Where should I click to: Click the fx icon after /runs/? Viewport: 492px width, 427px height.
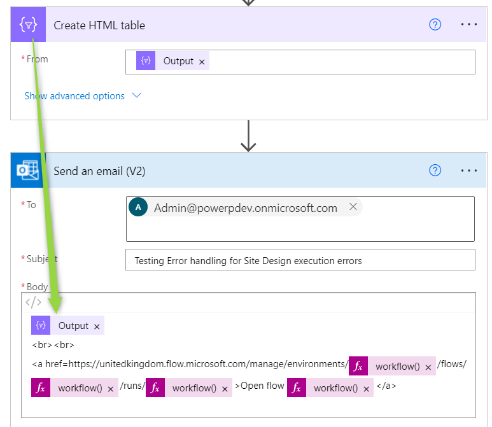(155, 388)
